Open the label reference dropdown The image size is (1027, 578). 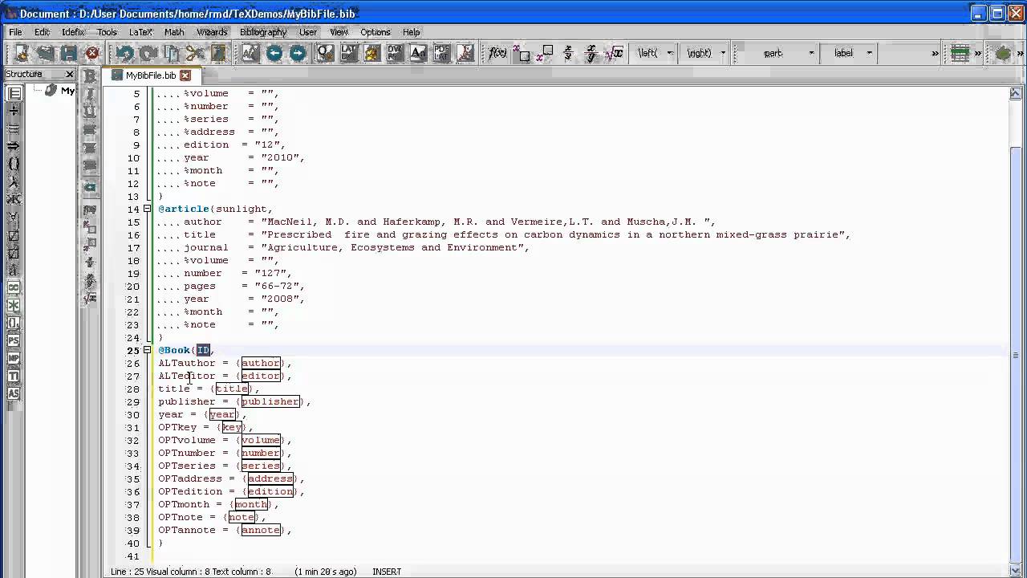click(849, 53)
